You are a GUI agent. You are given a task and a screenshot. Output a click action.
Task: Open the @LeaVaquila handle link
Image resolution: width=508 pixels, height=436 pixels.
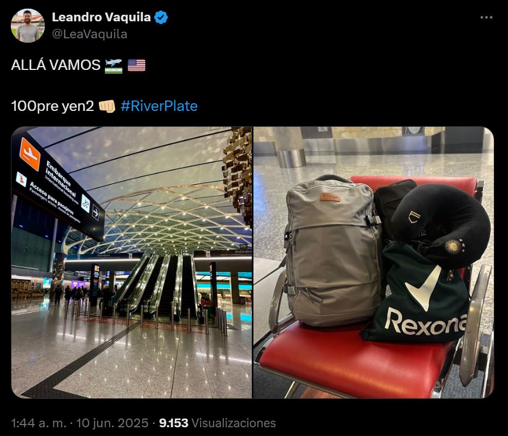pyautogui.click(x=90, y=34)
